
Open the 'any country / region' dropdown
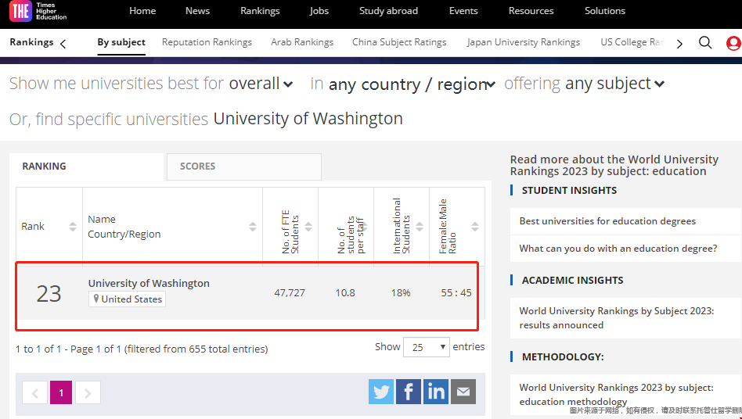tap(412, 84)
